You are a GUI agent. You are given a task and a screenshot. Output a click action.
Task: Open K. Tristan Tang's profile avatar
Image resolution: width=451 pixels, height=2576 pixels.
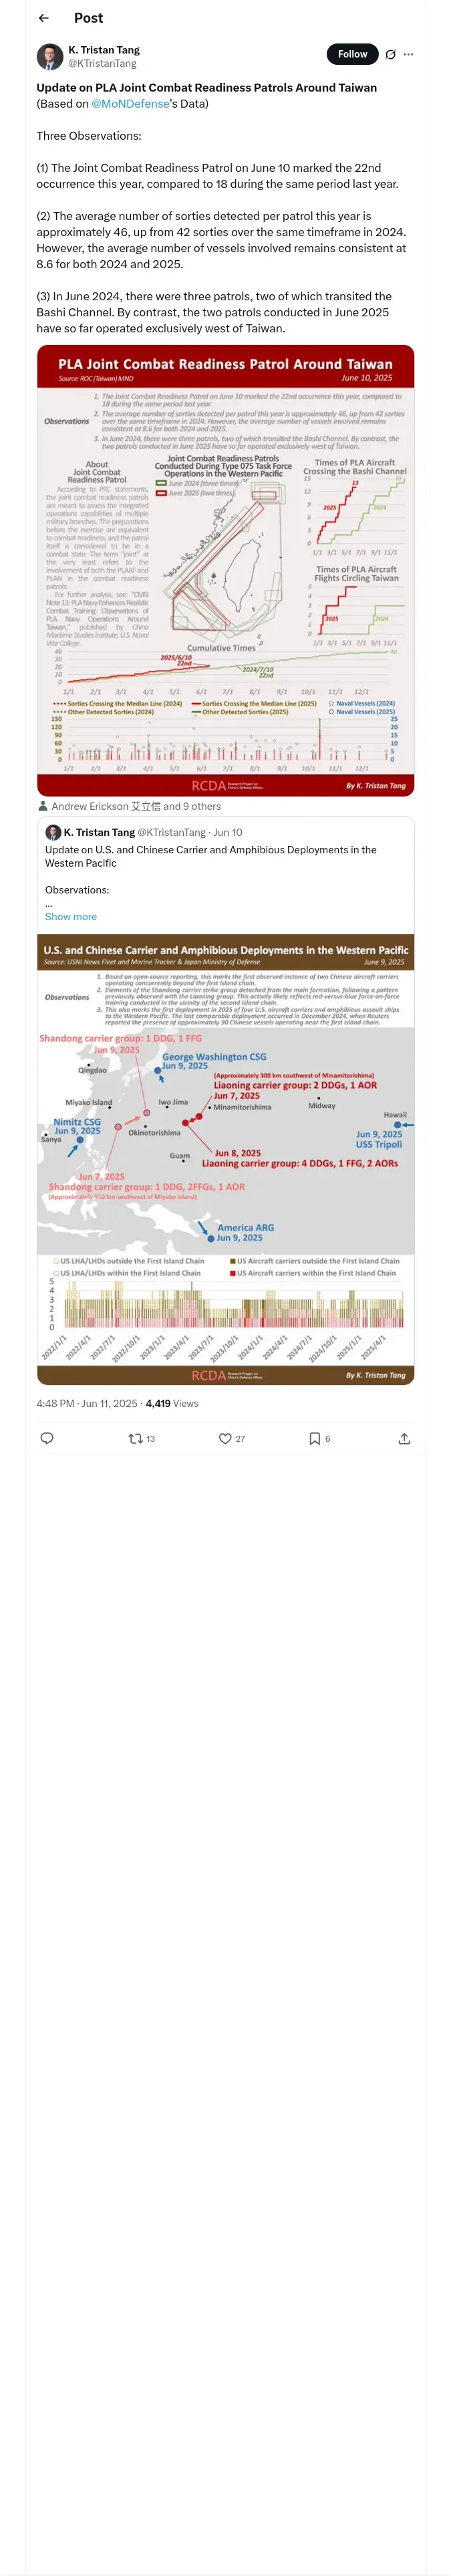click(50, 56)
